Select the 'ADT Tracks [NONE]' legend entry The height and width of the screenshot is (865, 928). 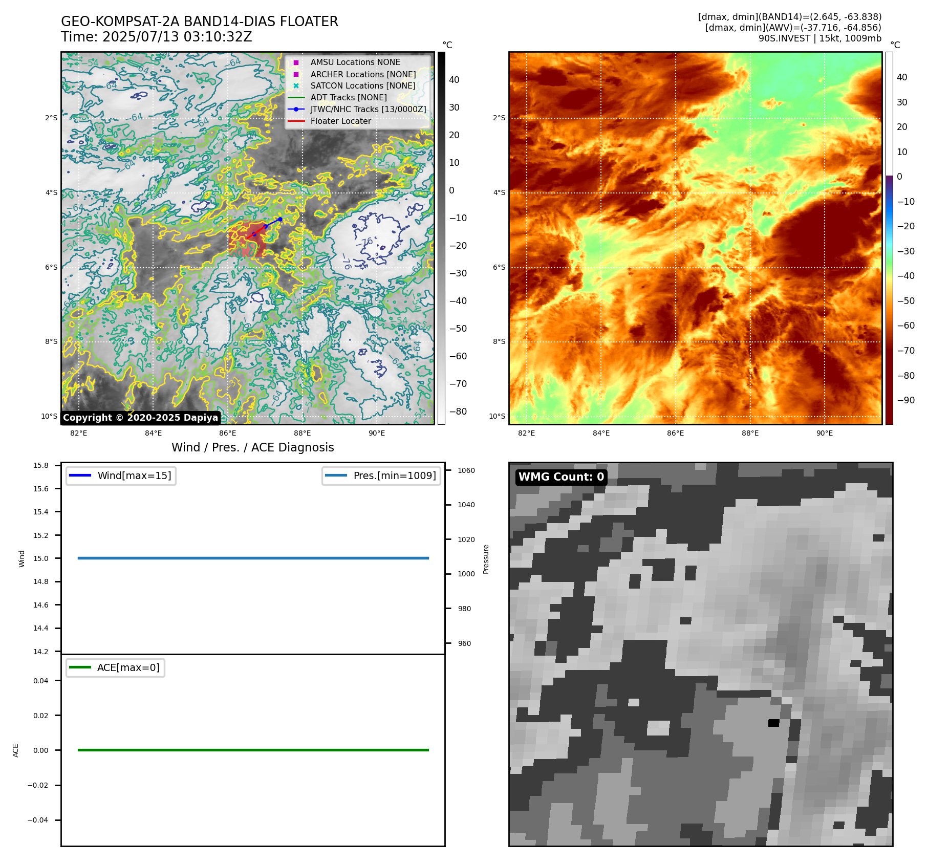tap(349, 97)
